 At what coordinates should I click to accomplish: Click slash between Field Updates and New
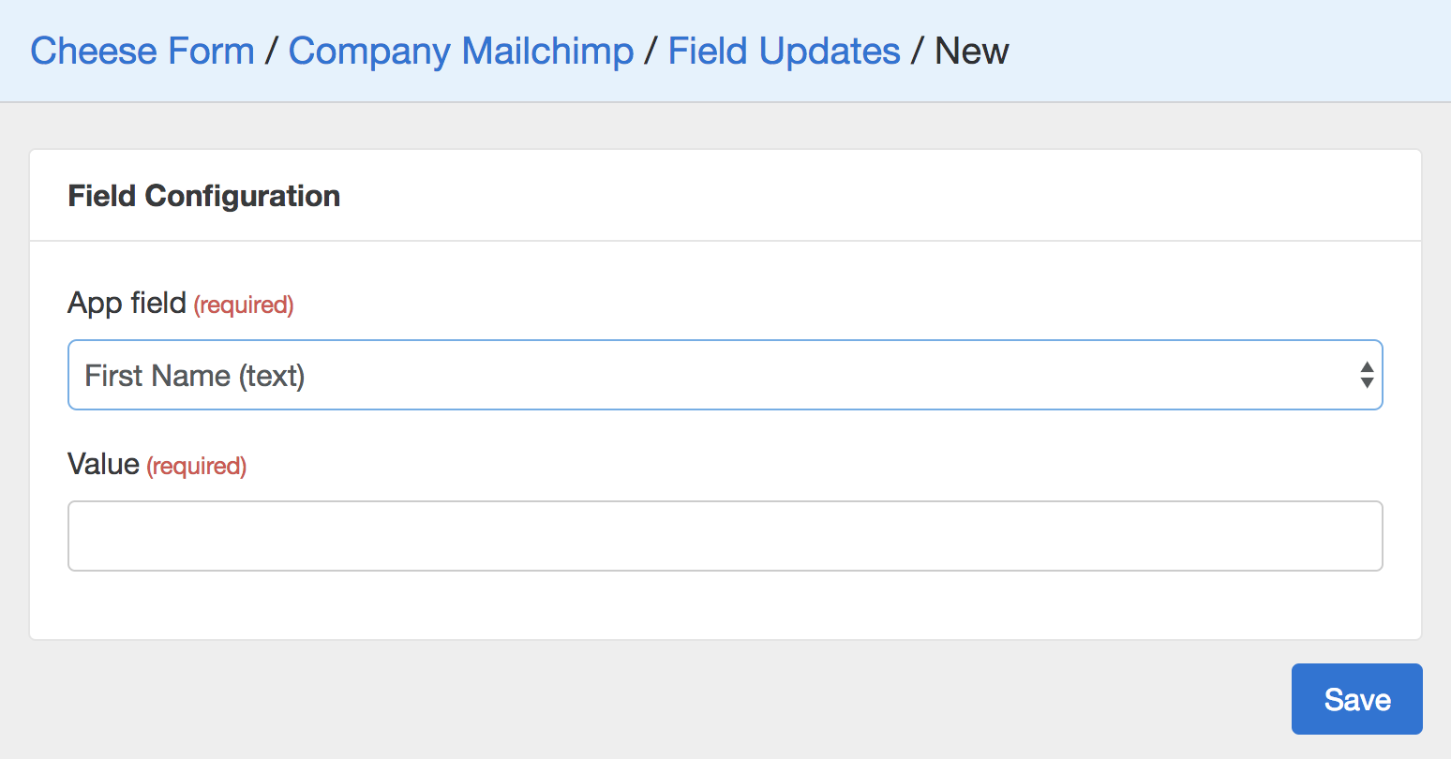[918, 52]
